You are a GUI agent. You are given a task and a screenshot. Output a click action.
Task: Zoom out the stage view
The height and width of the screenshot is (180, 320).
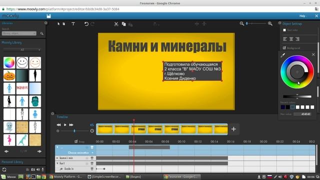242,23
